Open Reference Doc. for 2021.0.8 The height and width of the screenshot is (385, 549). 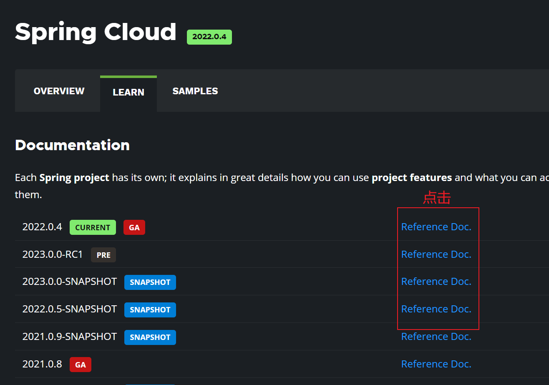tap(436, 364)
